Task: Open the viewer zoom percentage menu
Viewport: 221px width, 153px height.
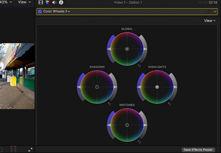Action: tap(6, 2)
